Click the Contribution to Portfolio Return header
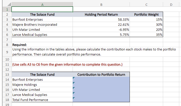This screenshot has height=106, width=181. tap(101, 74)
